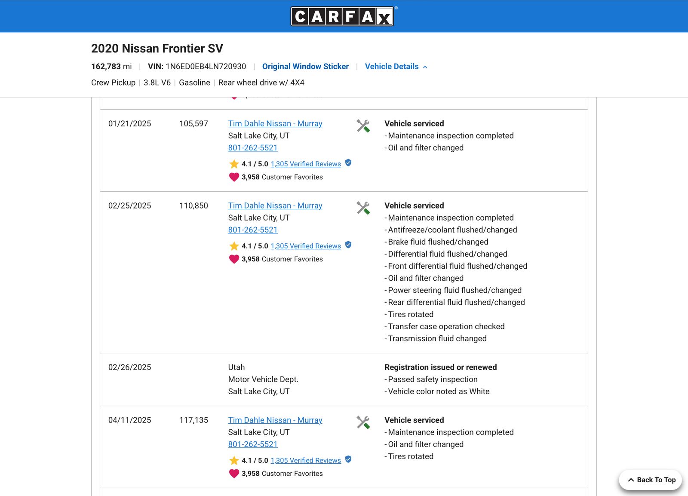View 1,305 Verified Reviews in 01/21/2025 entry
The width and height of the screenshot is (688, 496).
(x=306, y=164)
